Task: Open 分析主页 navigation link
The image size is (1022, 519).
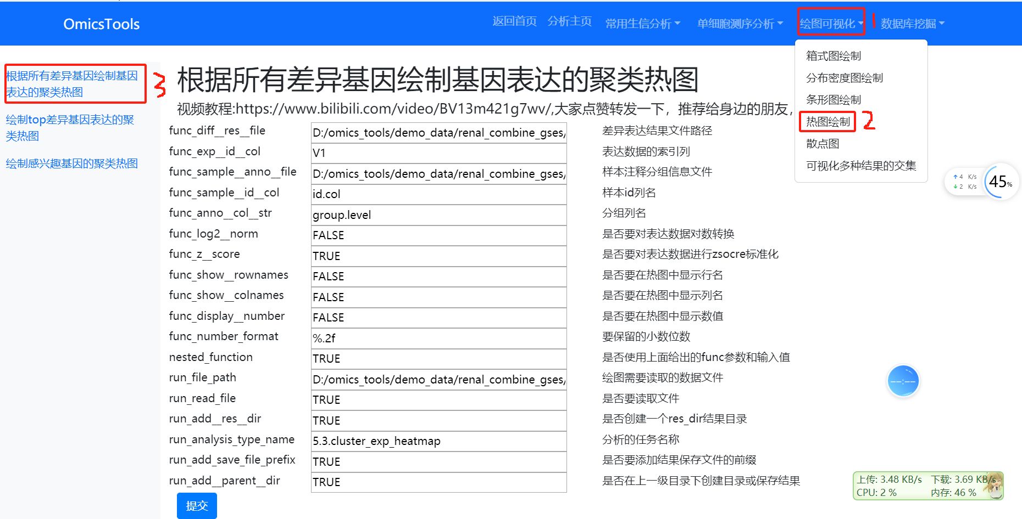Action: pos(569,21)
